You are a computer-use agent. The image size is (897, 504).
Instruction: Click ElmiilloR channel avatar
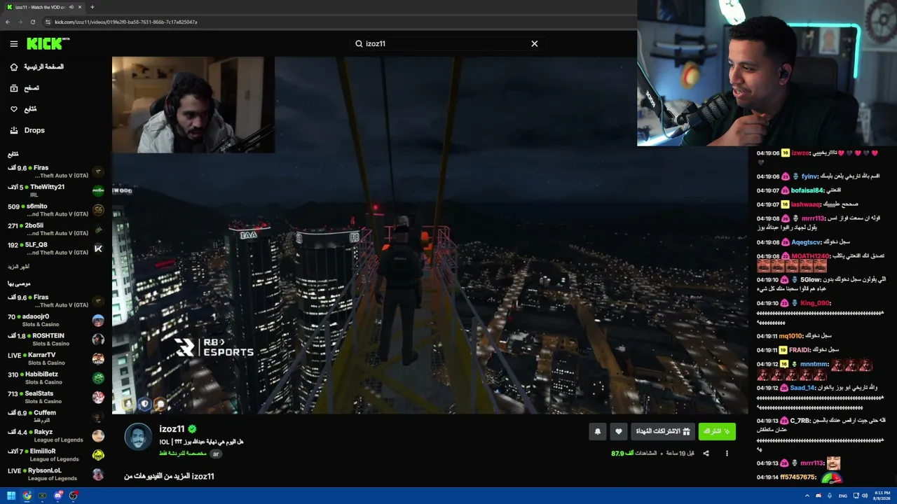[x=98, y=455]
